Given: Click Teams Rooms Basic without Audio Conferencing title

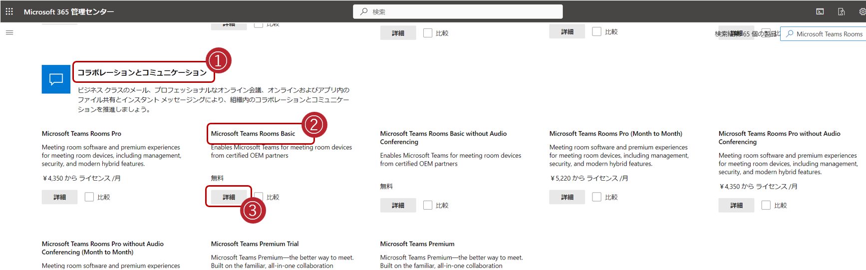Looking at the screenshot, I should pos(443,138).
